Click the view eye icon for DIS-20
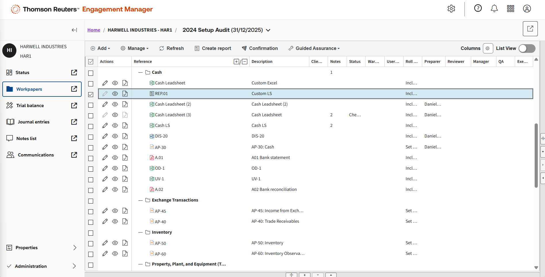The height and width of the screenshot is (277, 545). coord(115,136)
